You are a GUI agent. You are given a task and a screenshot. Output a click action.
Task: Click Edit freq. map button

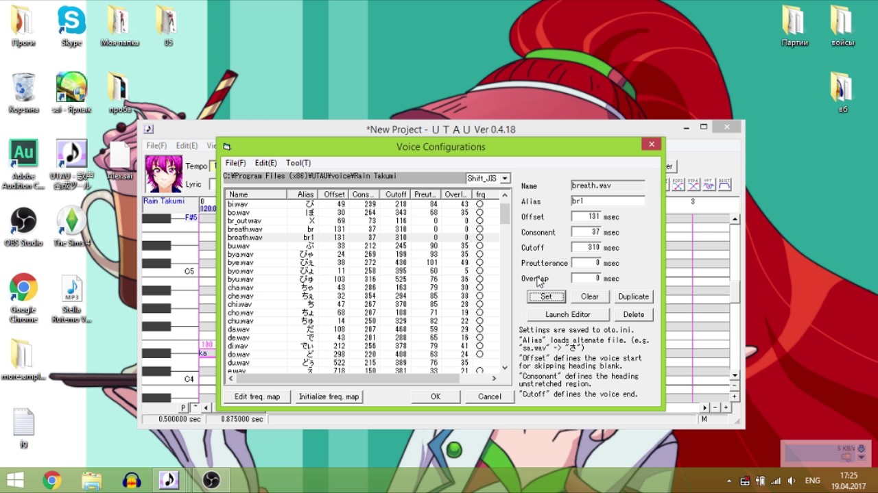tap(257, 396)
